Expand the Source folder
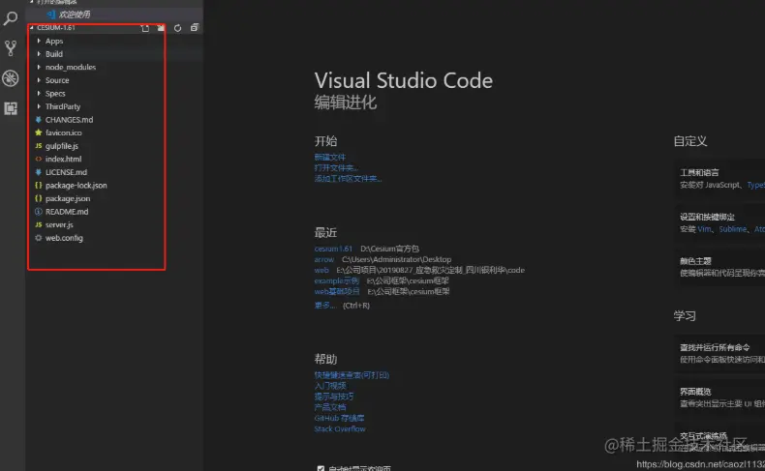765x471 pixels. [57, 80]
